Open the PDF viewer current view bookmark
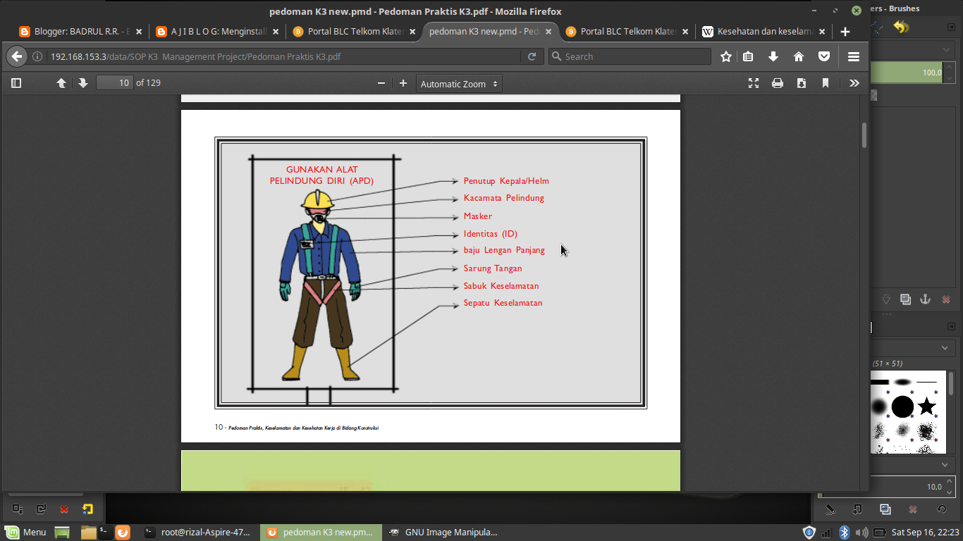Viewport: 963px width, 541px height. [826, 83]
